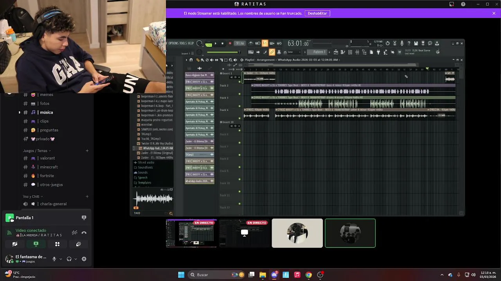The width and height of the screenshot is (501, 281).
Task: Expand the Speech browser folder
Action: tap(141, 178)
